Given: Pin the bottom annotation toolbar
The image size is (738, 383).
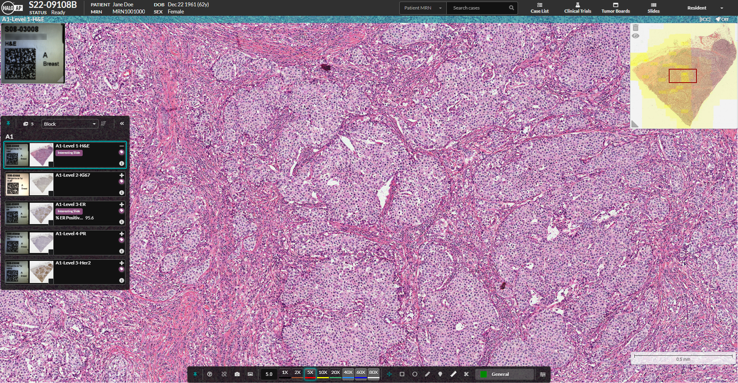Looking at the screenshot, I should [x=195, y=374].
